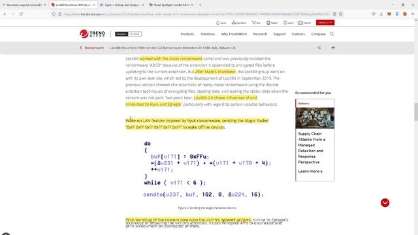Toggle reader view icon in address bar

(334, 14)
